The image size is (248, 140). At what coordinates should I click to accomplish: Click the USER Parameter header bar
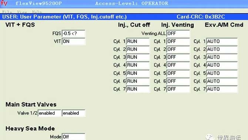pyautogui.click(x=124, y=17)
